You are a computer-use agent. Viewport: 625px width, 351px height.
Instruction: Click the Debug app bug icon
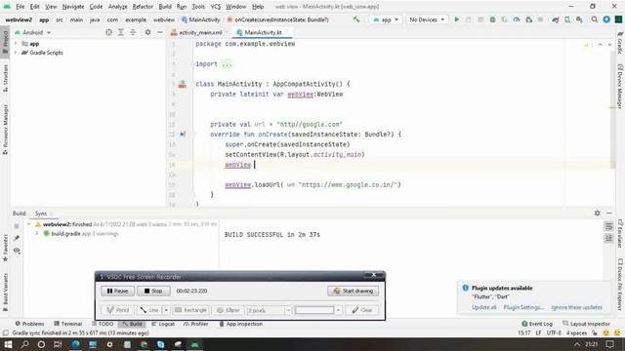tap(492, 19)
